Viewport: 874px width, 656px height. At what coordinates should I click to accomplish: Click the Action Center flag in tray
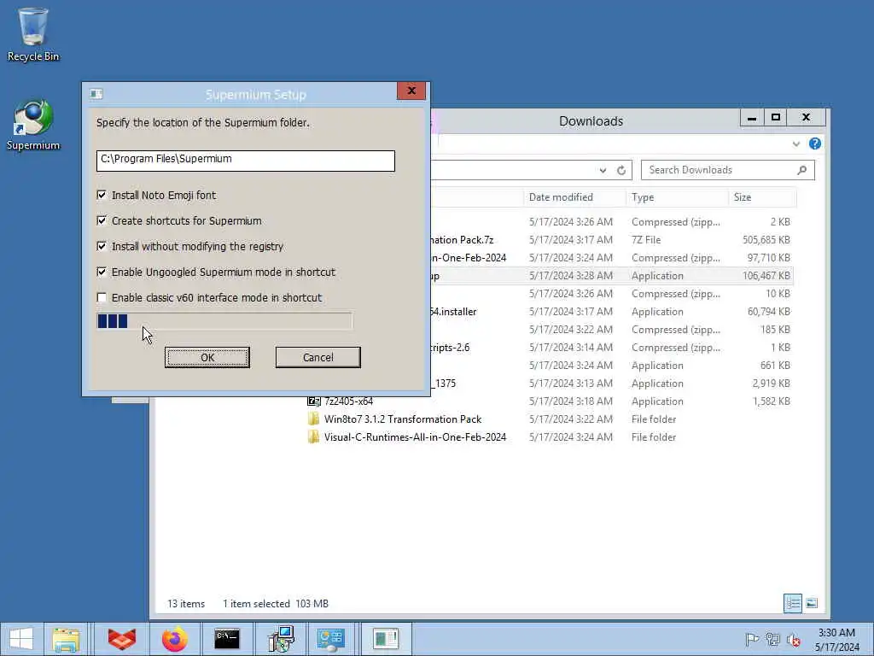coord(752,639)
